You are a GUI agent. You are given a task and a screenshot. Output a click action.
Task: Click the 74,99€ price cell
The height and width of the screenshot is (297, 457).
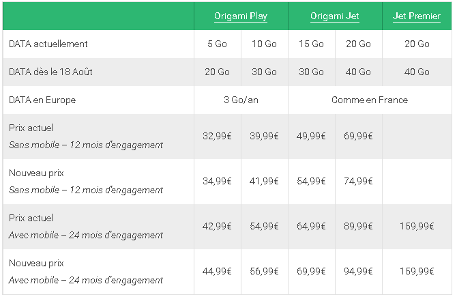pyautogui.click(x=358, y=181)
